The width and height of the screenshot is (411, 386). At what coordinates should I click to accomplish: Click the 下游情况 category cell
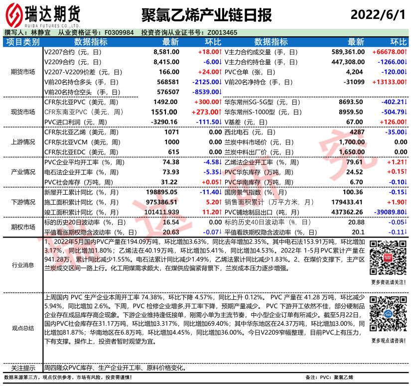coord(22,202)
